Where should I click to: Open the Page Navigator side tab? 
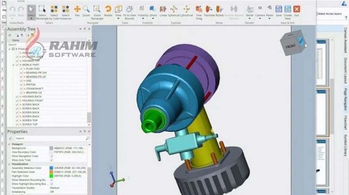click(345, 99)
